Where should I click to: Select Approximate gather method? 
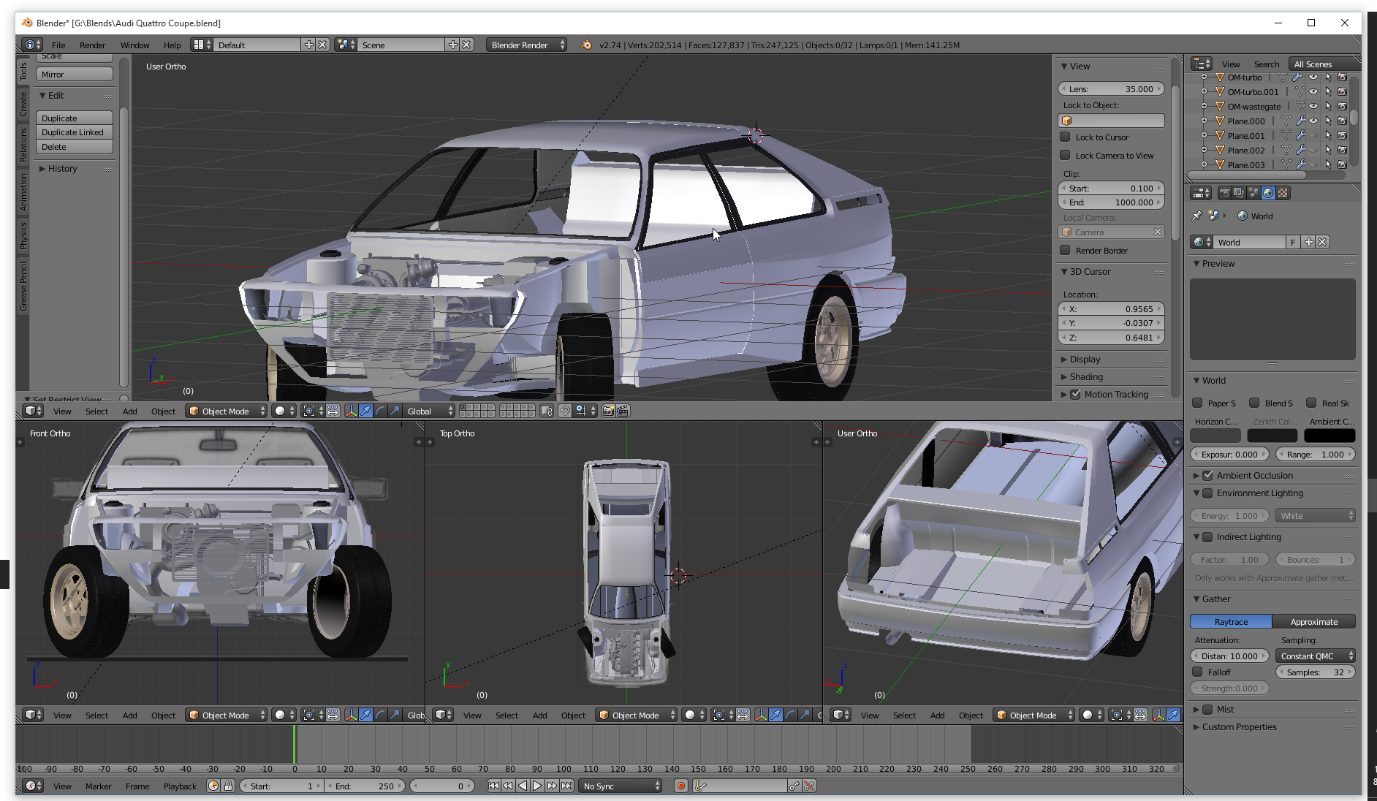click(1313, 621)
